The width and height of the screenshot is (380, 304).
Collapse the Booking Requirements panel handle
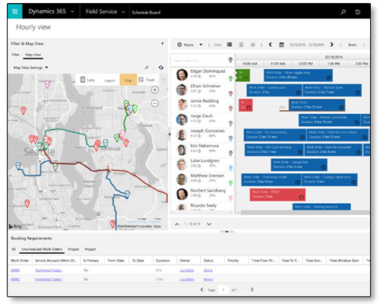(226, 232)
